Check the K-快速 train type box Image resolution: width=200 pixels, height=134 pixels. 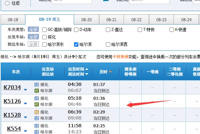[172, 30]
